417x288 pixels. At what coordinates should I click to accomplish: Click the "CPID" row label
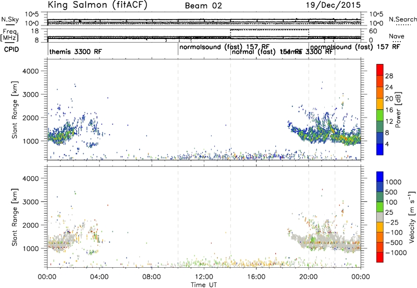(x=11, y=49)
